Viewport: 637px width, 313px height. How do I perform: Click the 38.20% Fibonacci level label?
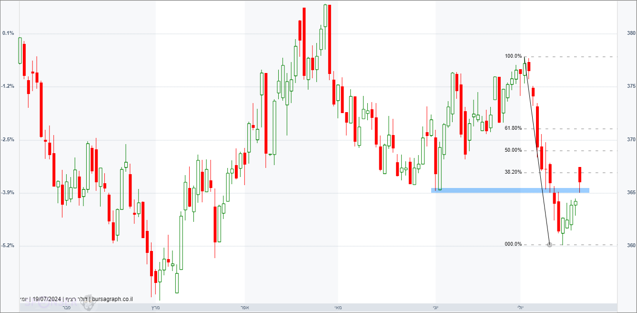(x=513, y=172)
